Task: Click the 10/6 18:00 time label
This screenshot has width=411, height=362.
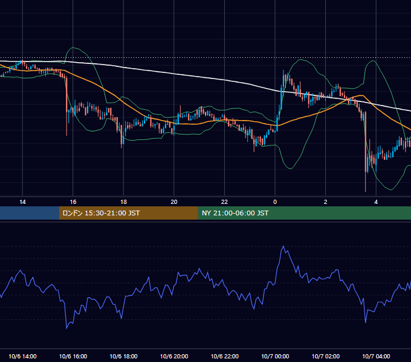Action: coord(123,356)
